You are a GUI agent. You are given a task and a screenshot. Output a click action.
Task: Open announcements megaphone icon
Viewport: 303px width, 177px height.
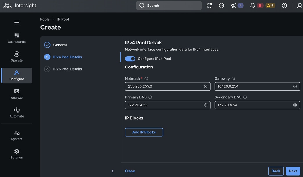coord(234,6)
